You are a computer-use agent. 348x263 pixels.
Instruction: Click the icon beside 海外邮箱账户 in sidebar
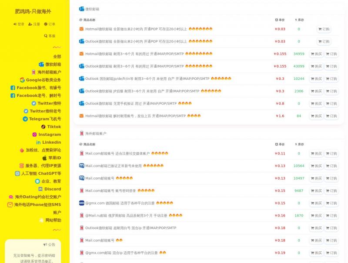pos(33,72)
